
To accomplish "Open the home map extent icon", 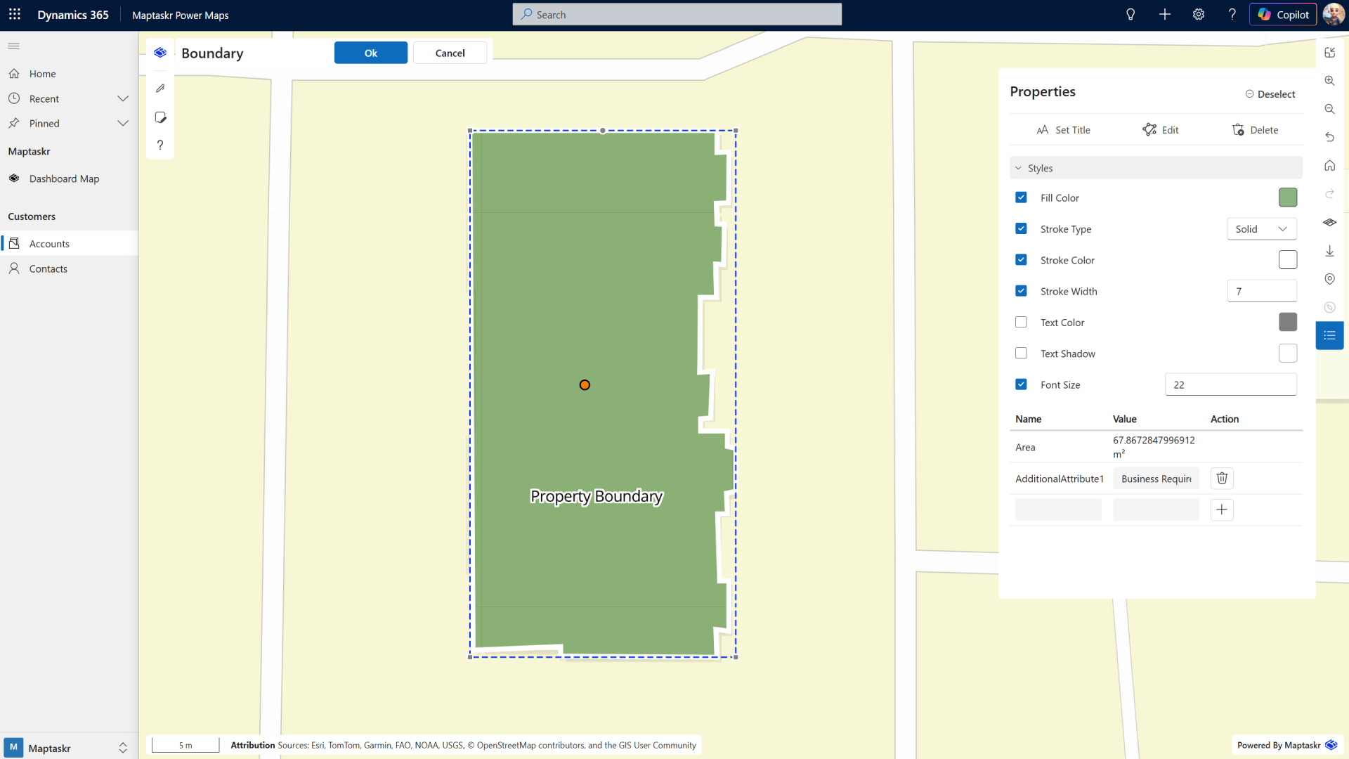I will (x=1329, y=166).
